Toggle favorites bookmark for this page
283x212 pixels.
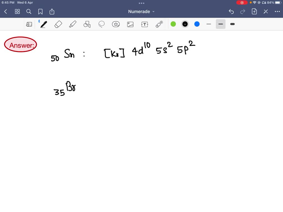click(x=40, y=12)
